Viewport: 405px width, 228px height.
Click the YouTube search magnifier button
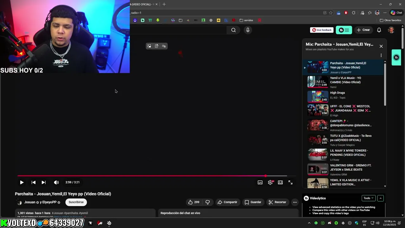click(234, 30)
